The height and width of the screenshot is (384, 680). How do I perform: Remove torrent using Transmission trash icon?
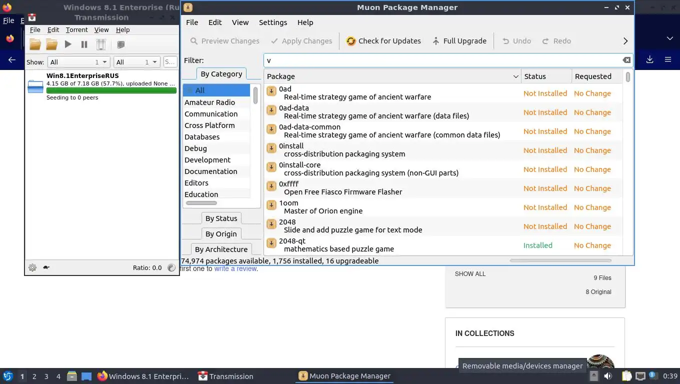click(101, 44)
